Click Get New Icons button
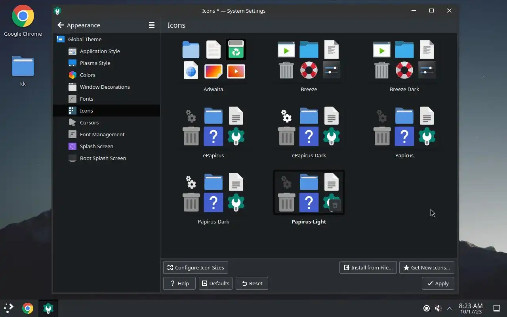 (x=427, y=267)
